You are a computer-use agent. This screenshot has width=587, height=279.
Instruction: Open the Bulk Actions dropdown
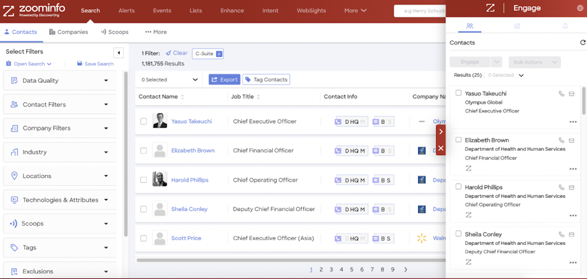[534, 62]
